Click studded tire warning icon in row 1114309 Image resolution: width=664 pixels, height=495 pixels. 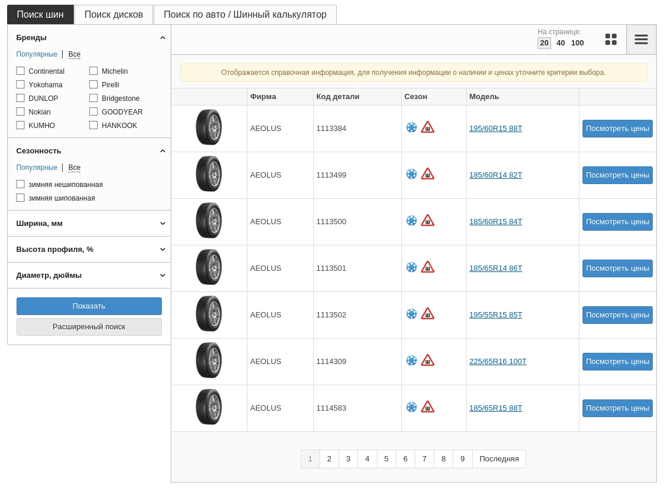[428, 360]
